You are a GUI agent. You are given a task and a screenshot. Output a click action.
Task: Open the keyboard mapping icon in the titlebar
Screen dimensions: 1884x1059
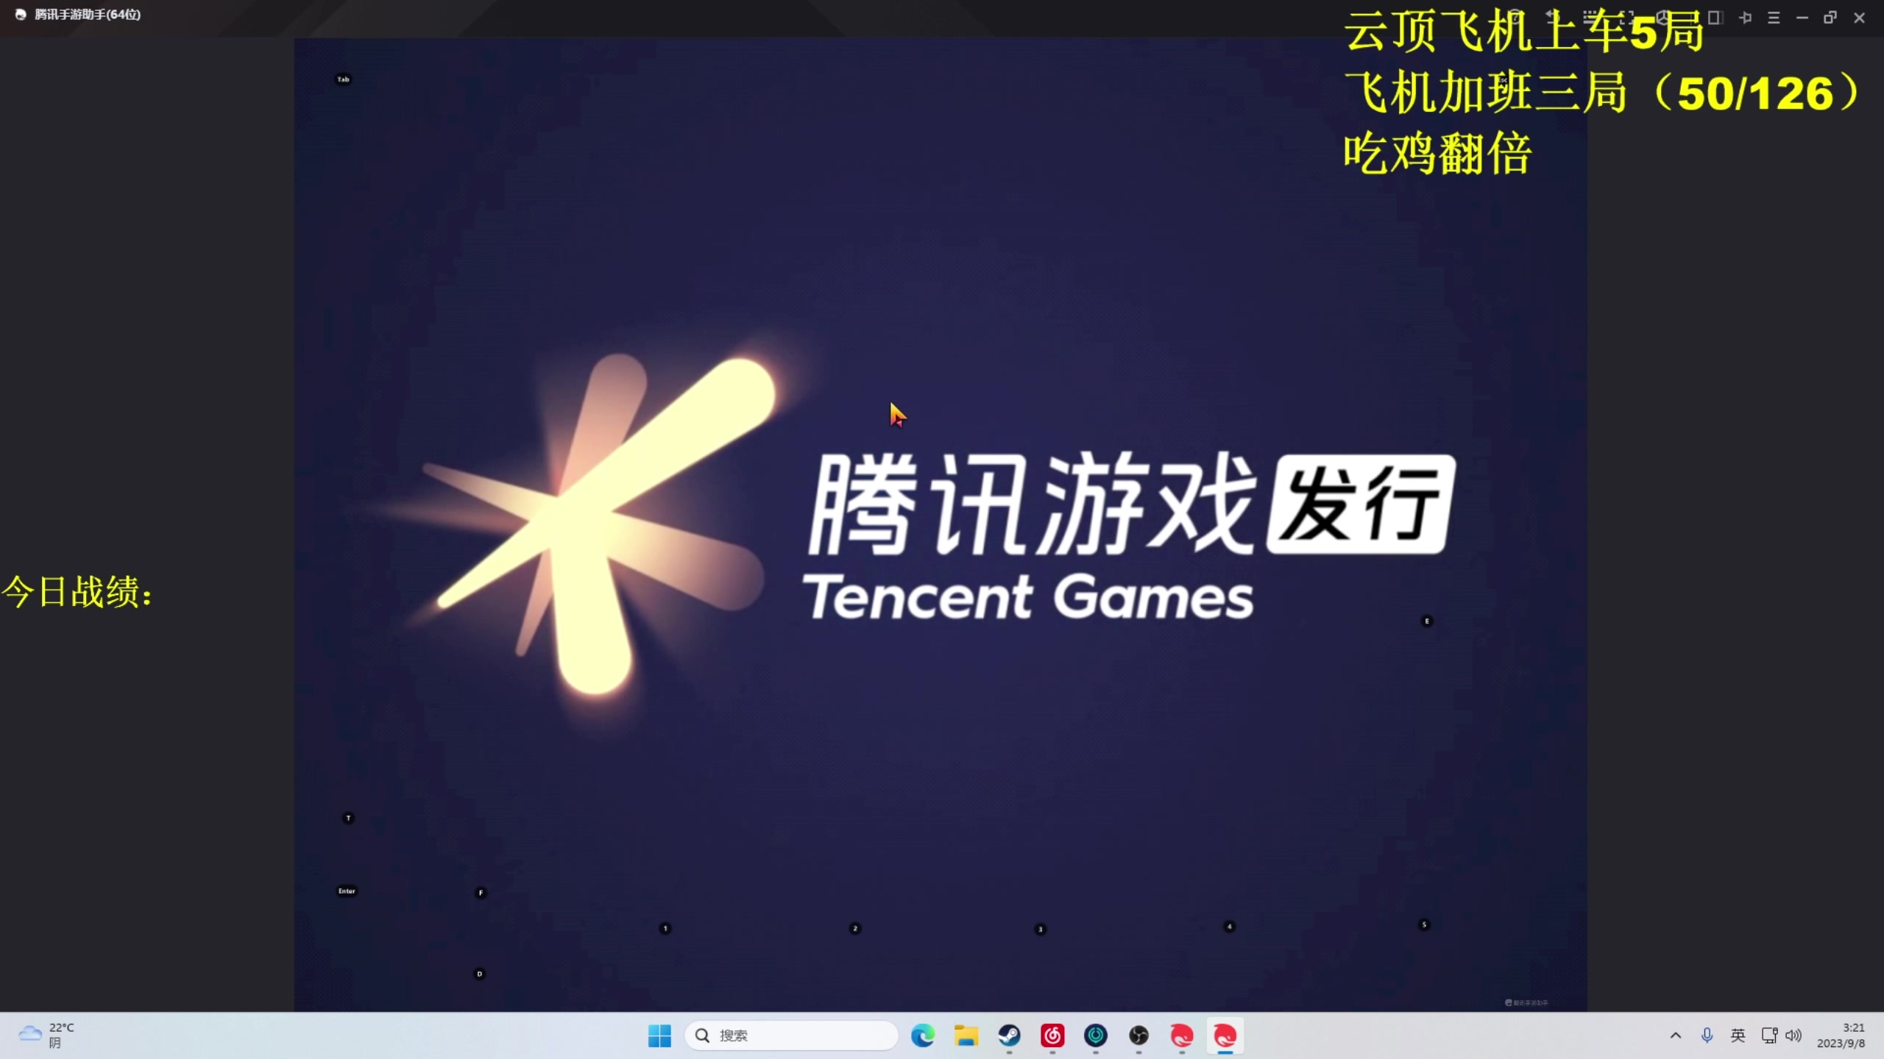click(1591, 17)
